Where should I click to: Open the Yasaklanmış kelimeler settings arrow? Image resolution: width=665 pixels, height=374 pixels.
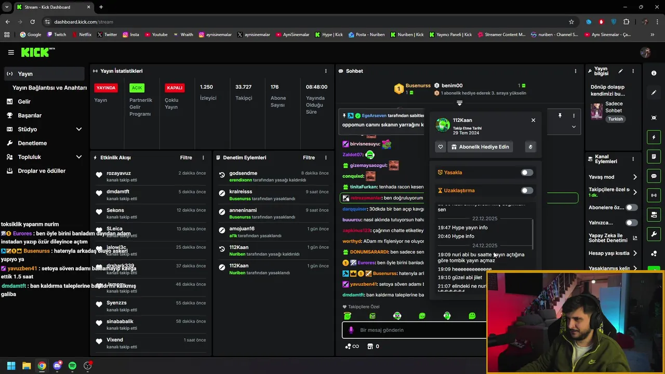pos(635,269)
